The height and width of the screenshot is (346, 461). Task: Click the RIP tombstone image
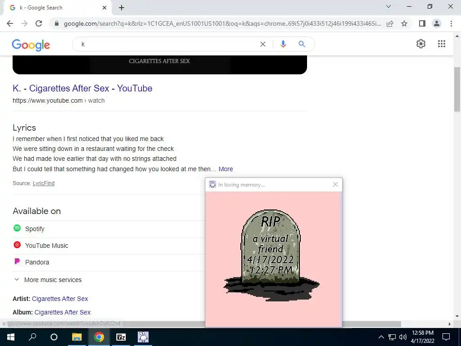(x=271, y=255)
